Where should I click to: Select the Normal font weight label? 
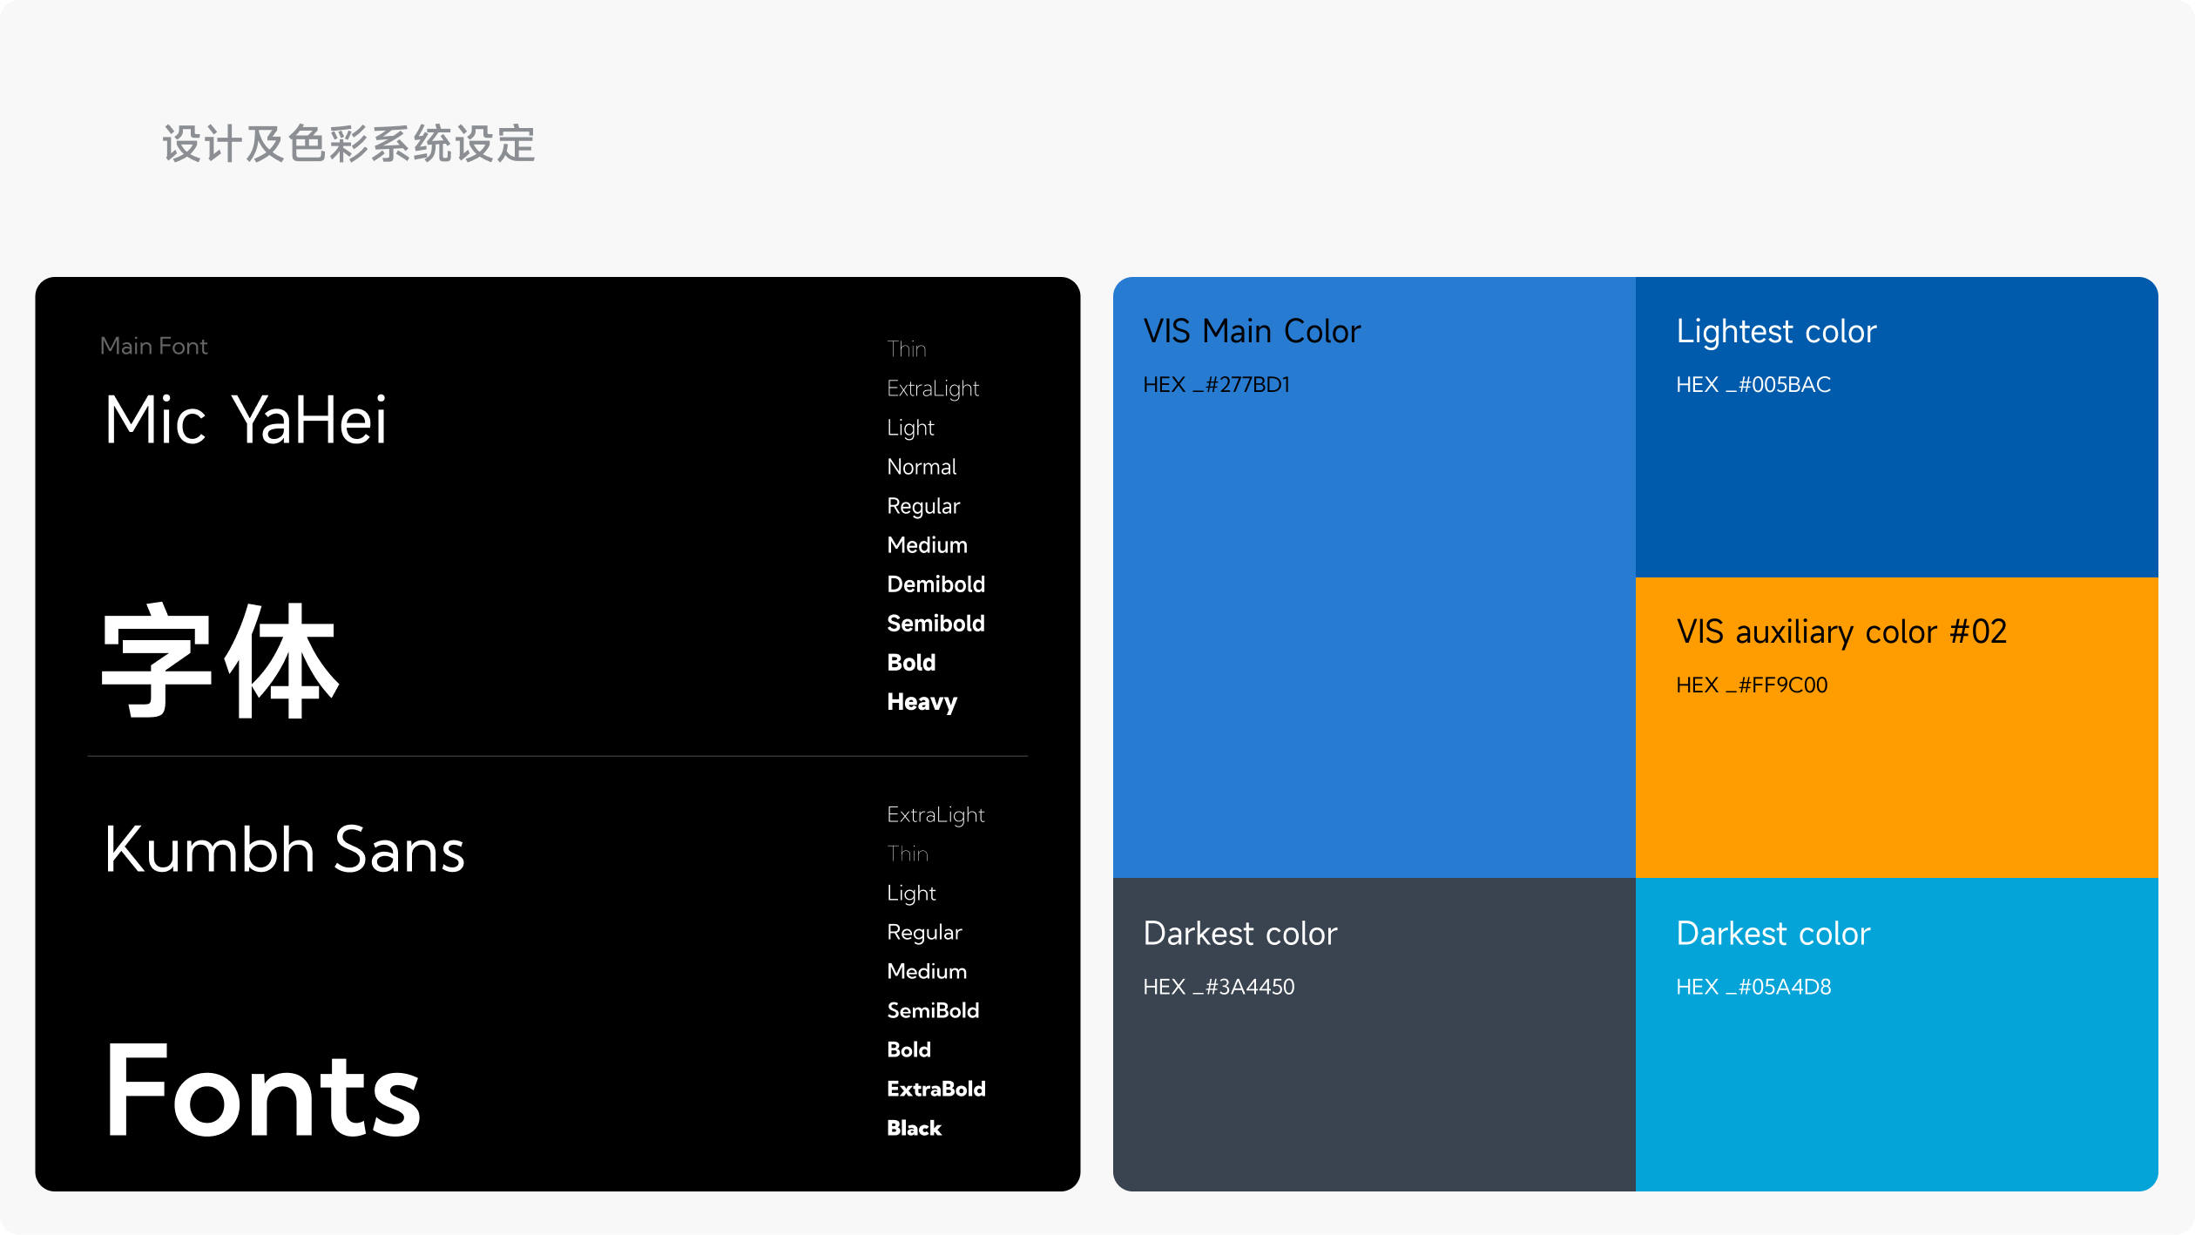[x=922, y=467]
